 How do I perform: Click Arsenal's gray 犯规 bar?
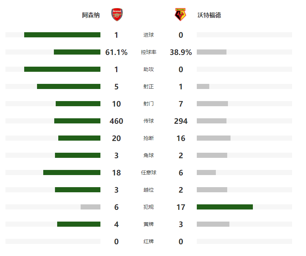pyautogui.click(x=91, y=207)
